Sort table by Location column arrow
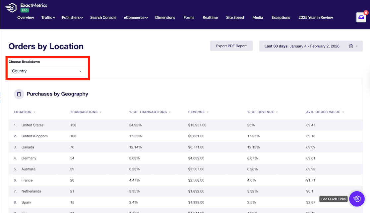This screenshot has width=370, height=213. point(34,112)
